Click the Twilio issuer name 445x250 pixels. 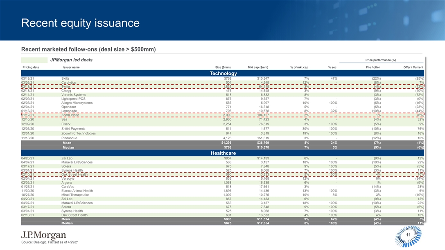tap(66, 87)
